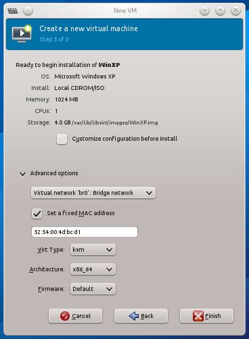The width and height of the screenshot is (249, 339).
Task: Click the 'Customize configuration before install' label
Action: click(x=124, y=139)
